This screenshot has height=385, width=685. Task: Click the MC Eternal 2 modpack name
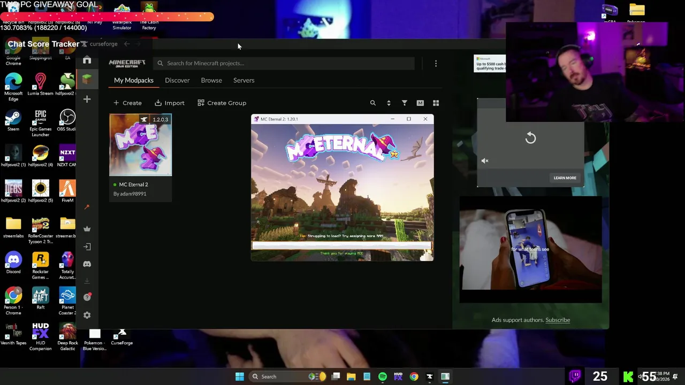134,184
